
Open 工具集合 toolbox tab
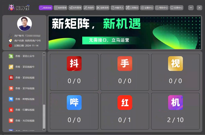[132, 8]
